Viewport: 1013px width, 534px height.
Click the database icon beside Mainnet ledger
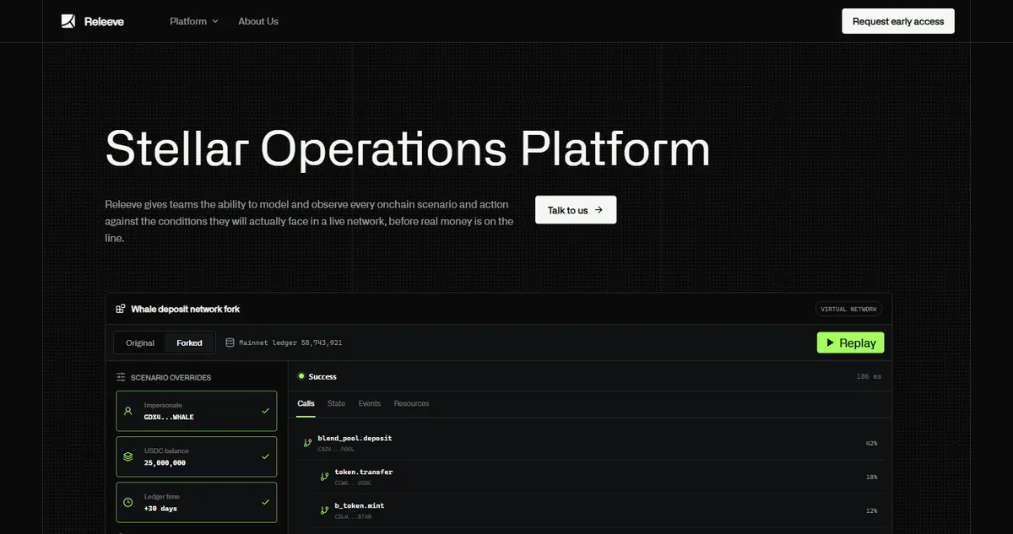coord(230,343)
